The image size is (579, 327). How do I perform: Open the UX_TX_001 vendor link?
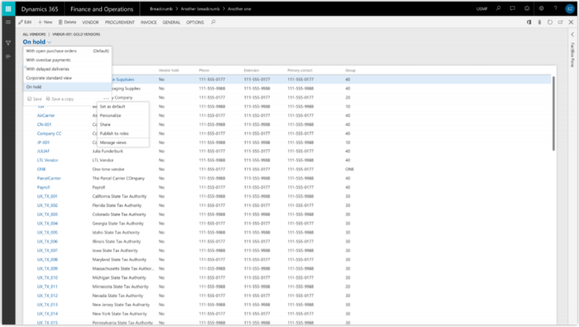(x=47, y=196)
